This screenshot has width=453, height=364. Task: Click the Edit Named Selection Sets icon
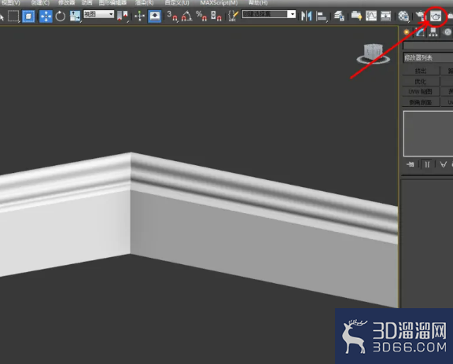click(x=233, y=16)
